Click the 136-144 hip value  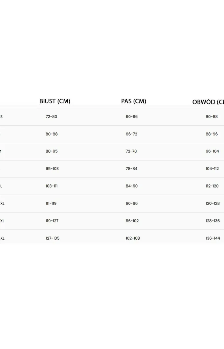point(213,238)
